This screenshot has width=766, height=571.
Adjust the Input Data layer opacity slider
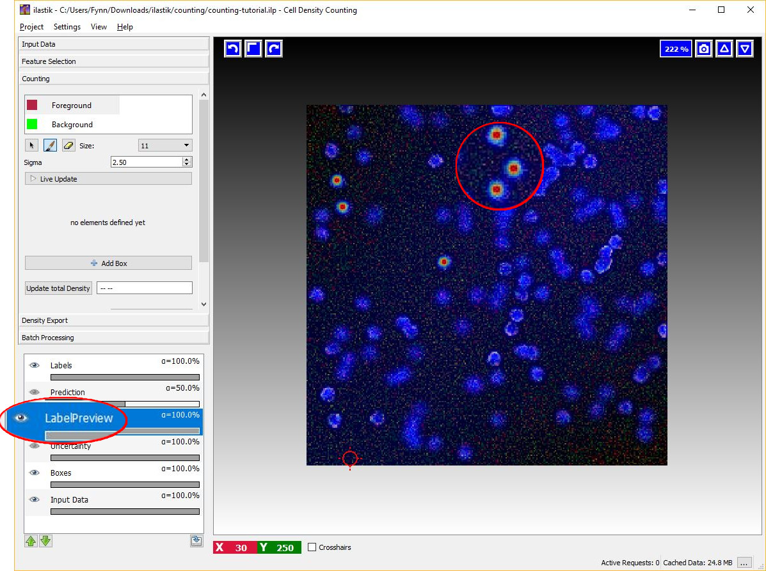click(x=125, y=512)
